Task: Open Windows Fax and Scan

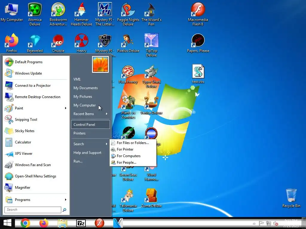Action: pos(36,165)
